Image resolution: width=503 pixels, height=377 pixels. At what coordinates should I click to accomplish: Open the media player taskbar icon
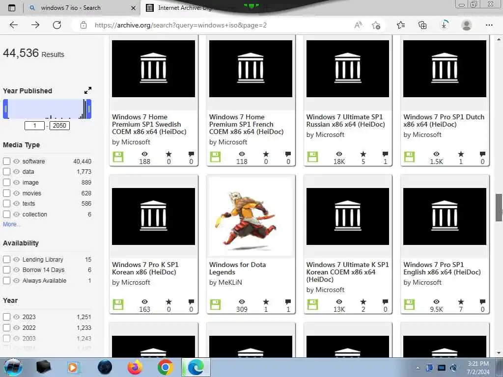tap(74, 367)
